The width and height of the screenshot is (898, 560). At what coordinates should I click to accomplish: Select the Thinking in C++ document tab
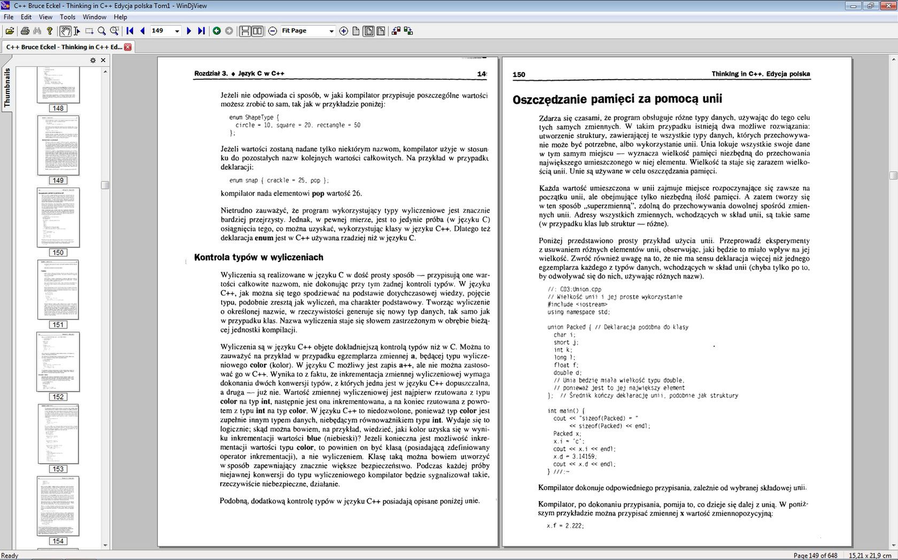tap(64, 47)
